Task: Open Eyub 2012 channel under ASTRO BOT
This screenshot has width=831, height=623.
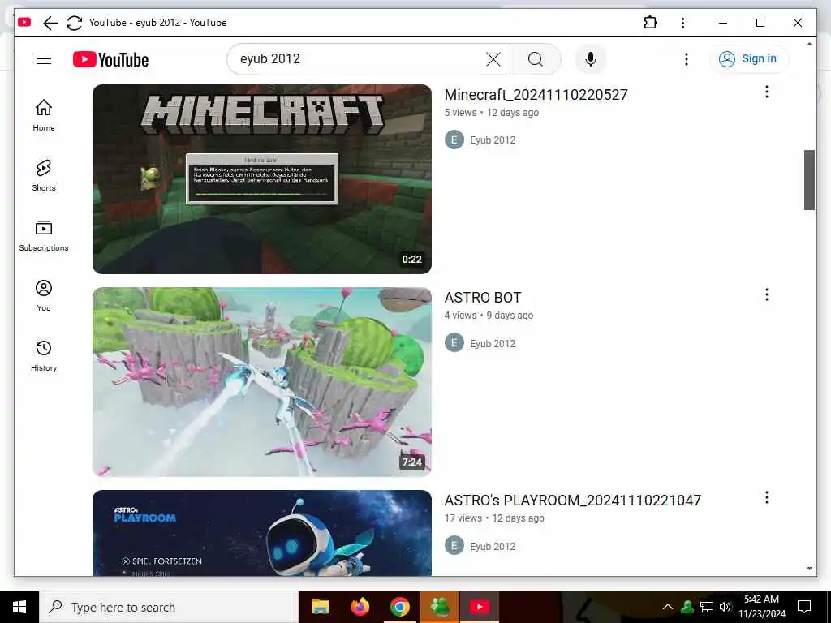Action: coord(493,343)
